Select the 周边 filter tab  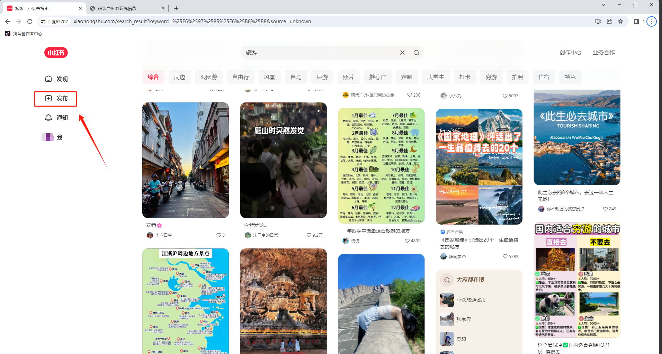179,77
